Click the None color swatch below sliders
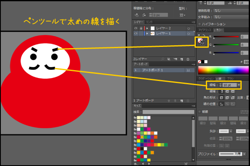 [200, 61]
